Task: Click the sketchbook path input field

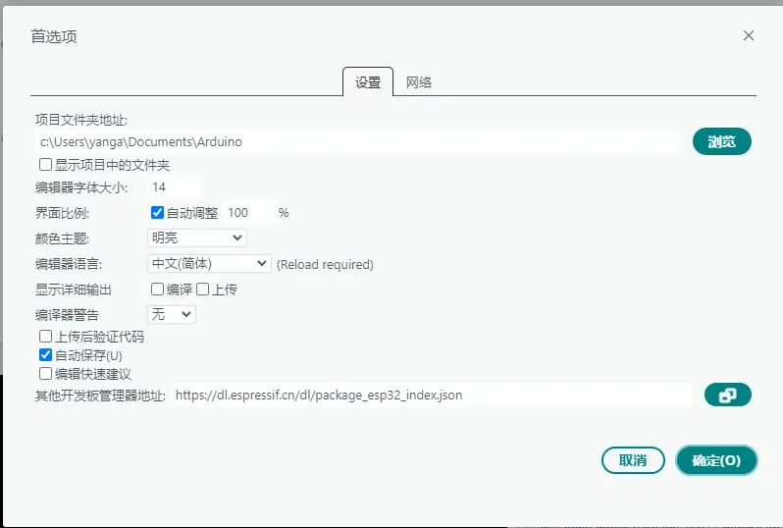Action: coord(357,141)
